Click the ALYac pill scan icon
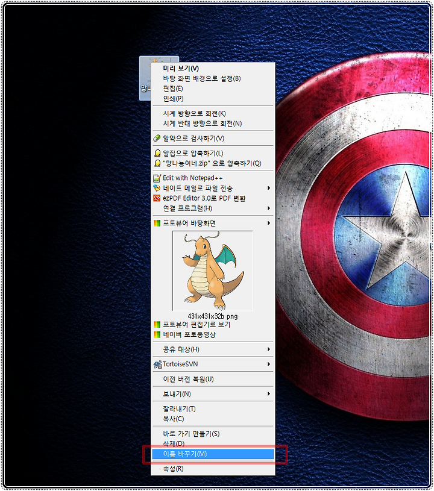This screenshot has height=491, width=434. click(x=157, y=138)
